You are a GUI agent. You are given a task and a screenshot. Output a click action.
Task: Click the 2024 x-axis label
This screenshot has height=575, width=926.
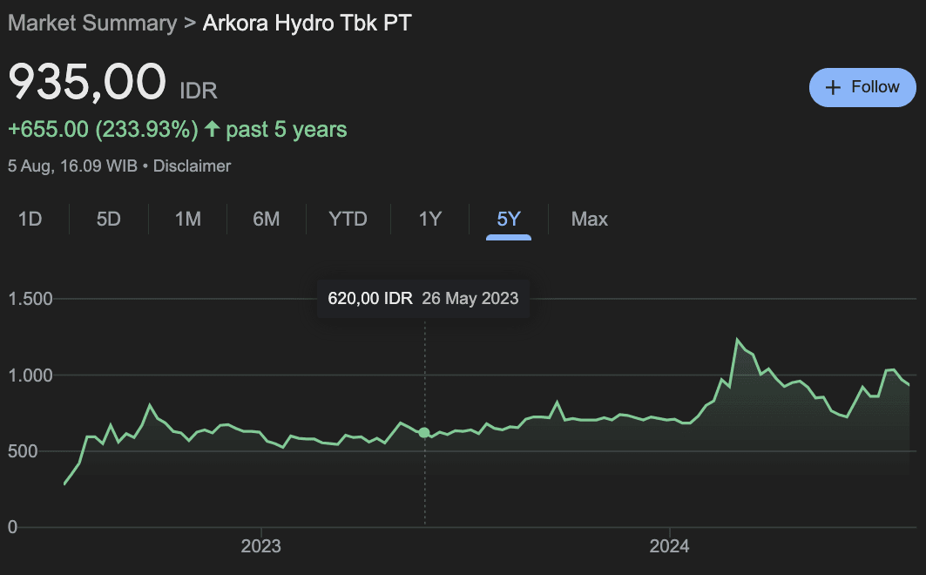669,547
